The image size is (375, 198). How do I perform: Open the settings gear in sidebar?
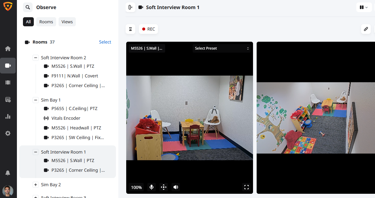coord(8,133)
